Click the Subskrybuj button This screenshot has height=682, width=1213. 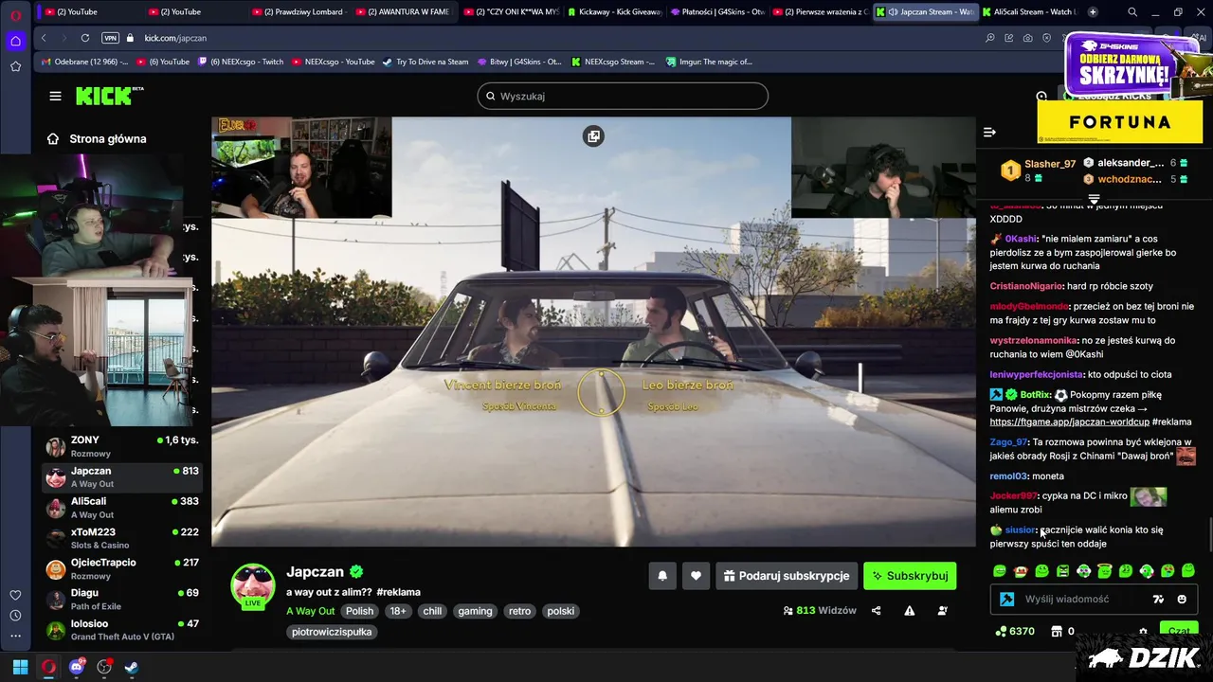[x=910, y=576]
